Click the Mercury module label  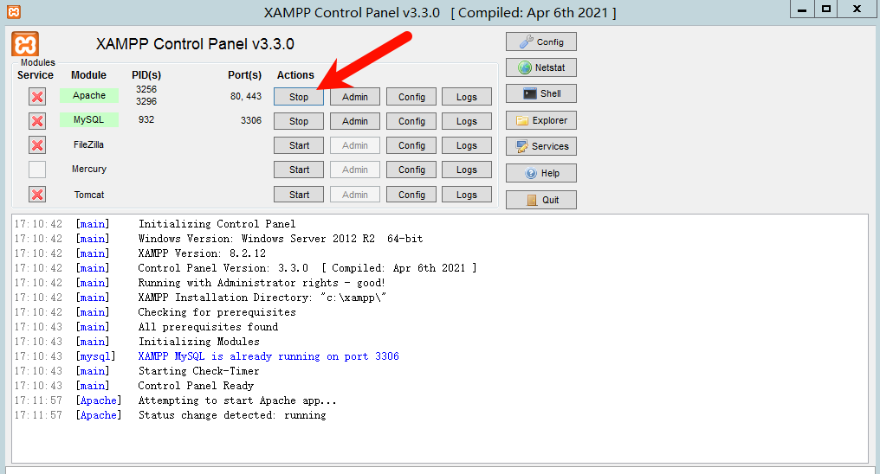(x=88, y=169)
